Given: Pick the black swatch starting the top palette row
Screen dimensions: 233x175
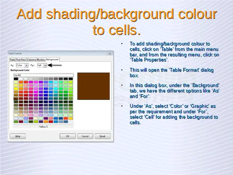Looking at the screenshot, I should click(16, 79).
